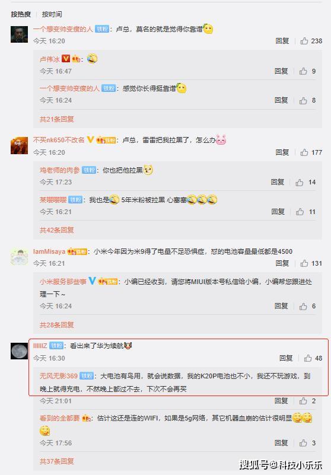Screen dimensions: 331x475
Task: Reply to 无风无影369's comment
Action: tap(281, 401)
